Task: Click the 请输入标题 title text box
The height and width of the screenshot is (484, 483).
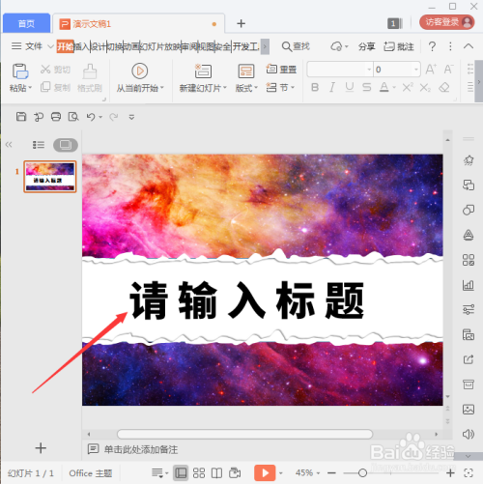Action: pos(247,300)
